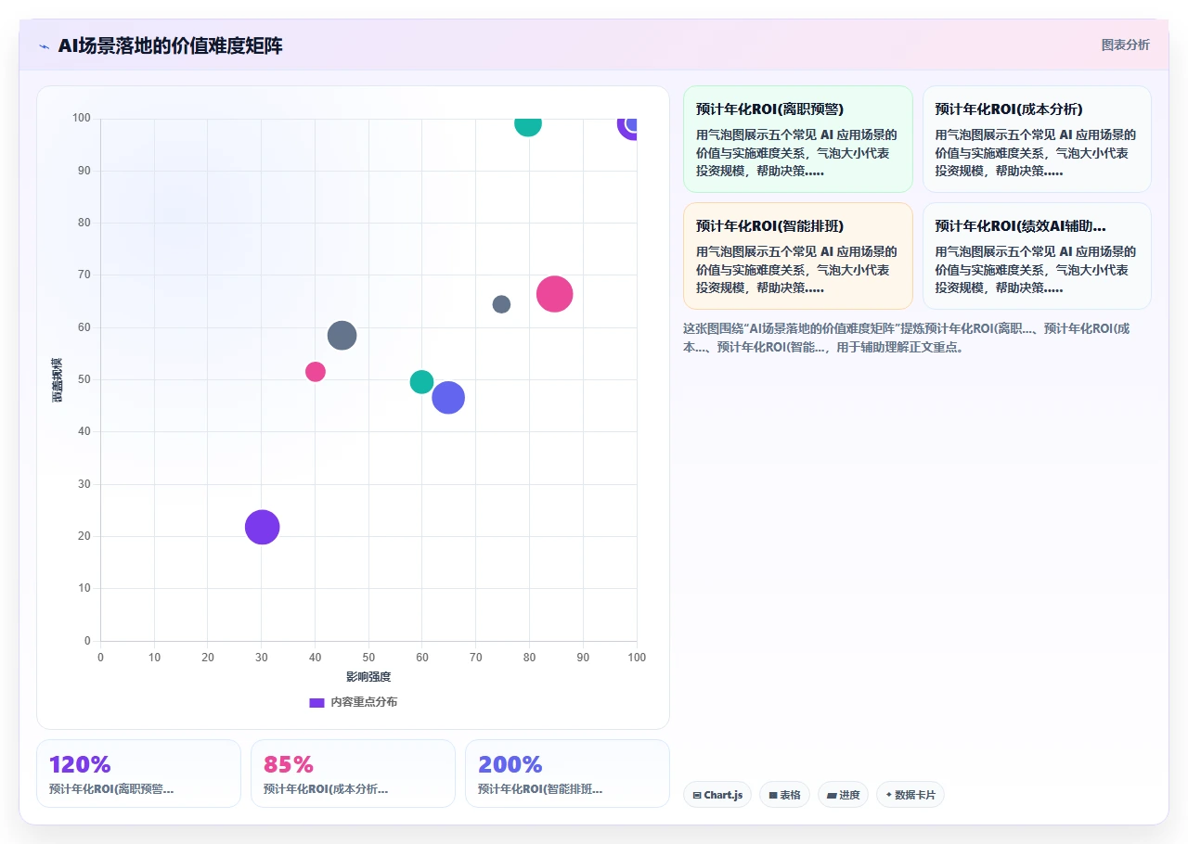Click the lightning icon beside the title
The width and height of the screenshot is (1188, 844).
[44, 45]
